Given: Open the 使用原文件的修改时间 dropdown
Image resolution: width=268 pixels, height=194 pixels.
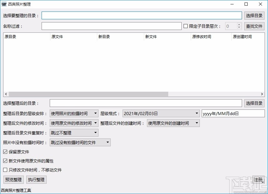Looking at the screenshot, I should click(x=95, y=123).
